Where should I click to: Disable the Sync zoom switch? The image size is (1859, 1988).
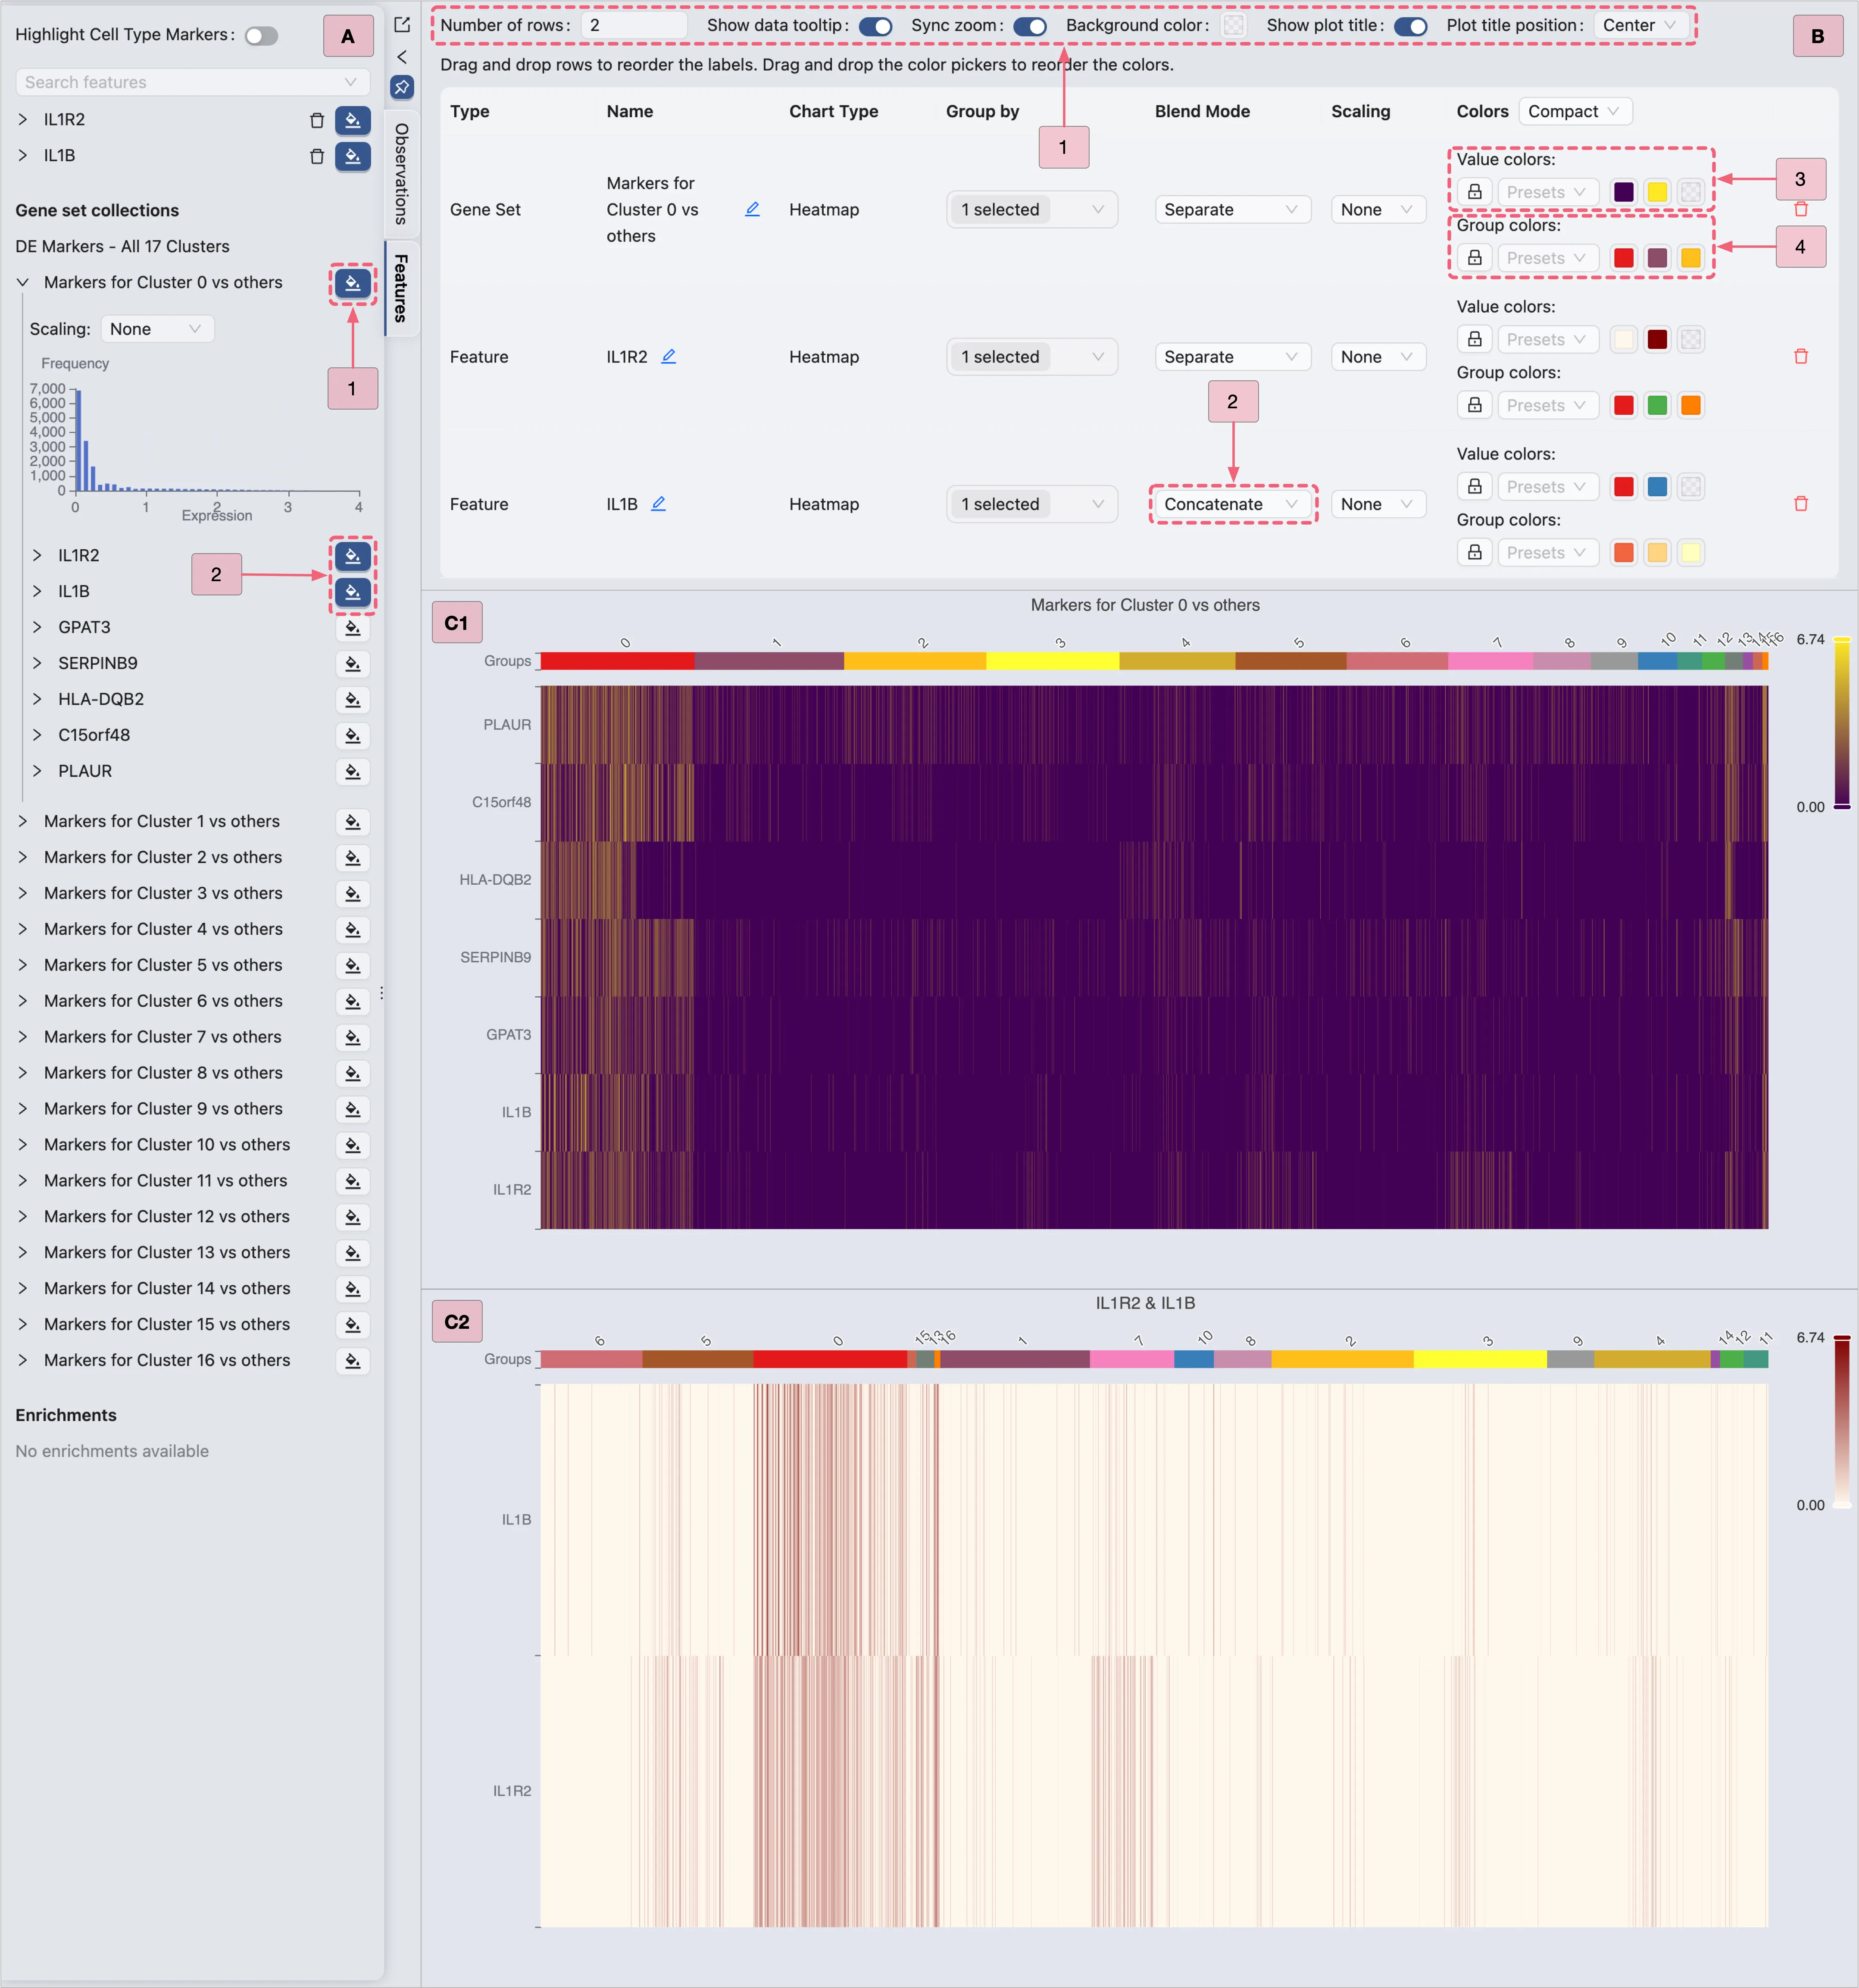tap(1029, 26)
